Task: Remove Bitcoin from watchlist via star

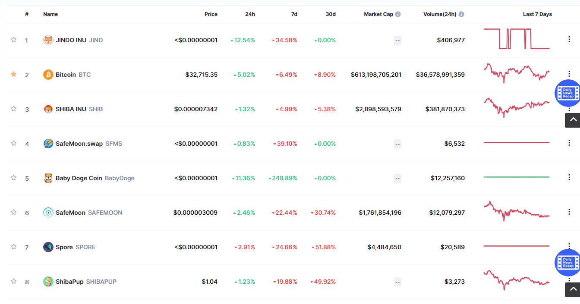Action: point(13,74)
